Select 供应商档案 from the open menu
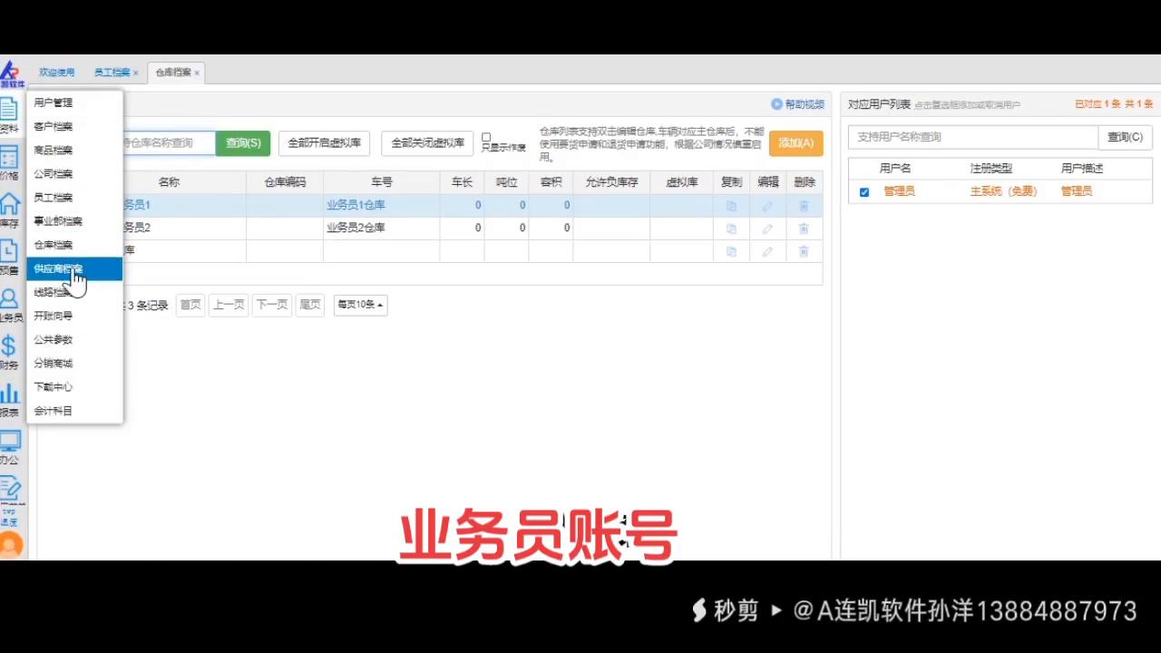This screenshot has width=1161, height=653. (58, 268)
